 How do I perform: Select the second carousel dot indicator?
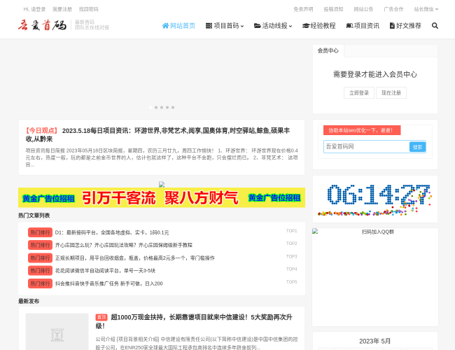[x=156, y=107]
